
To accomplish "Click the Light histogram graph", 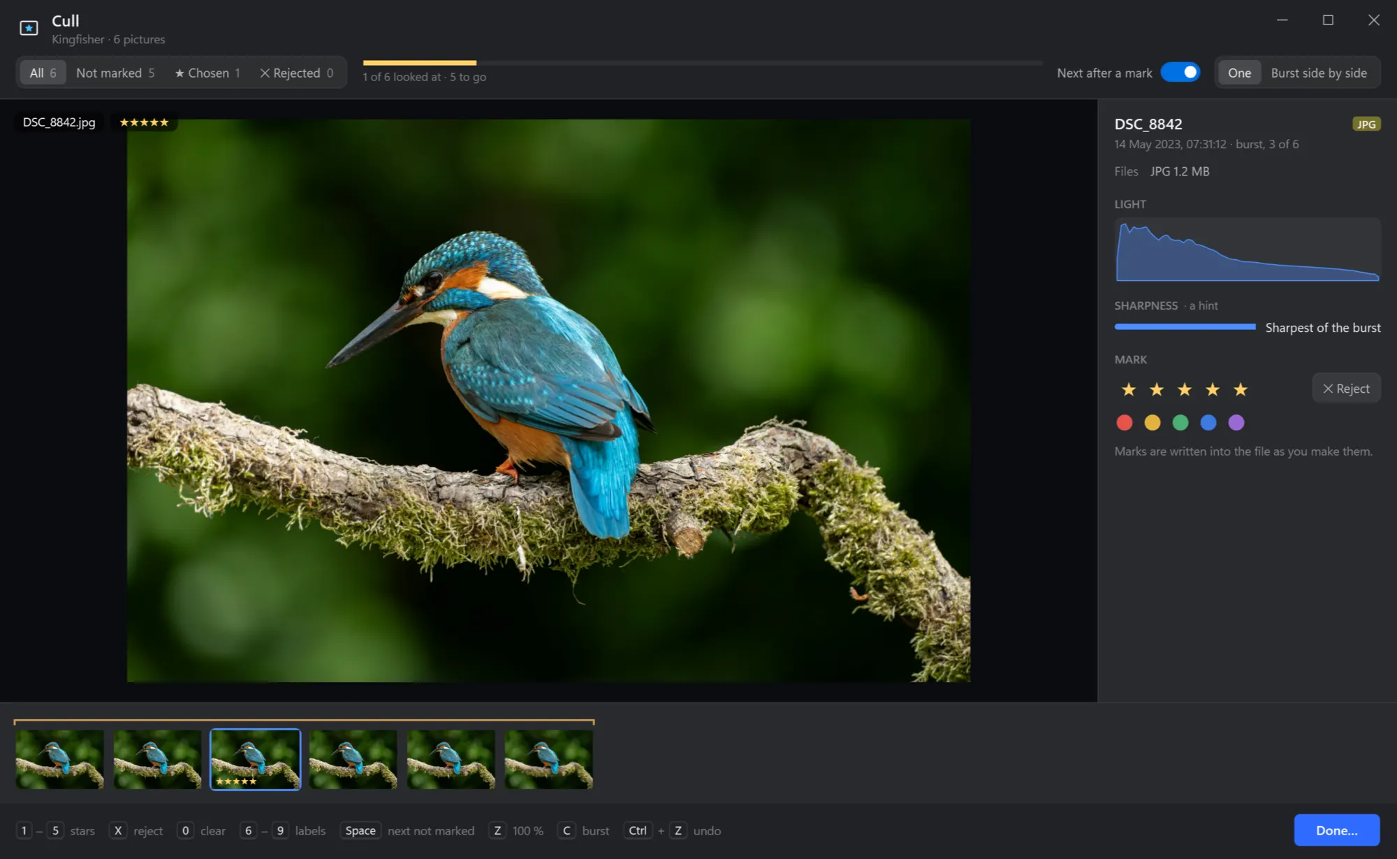I will 1248,250.
